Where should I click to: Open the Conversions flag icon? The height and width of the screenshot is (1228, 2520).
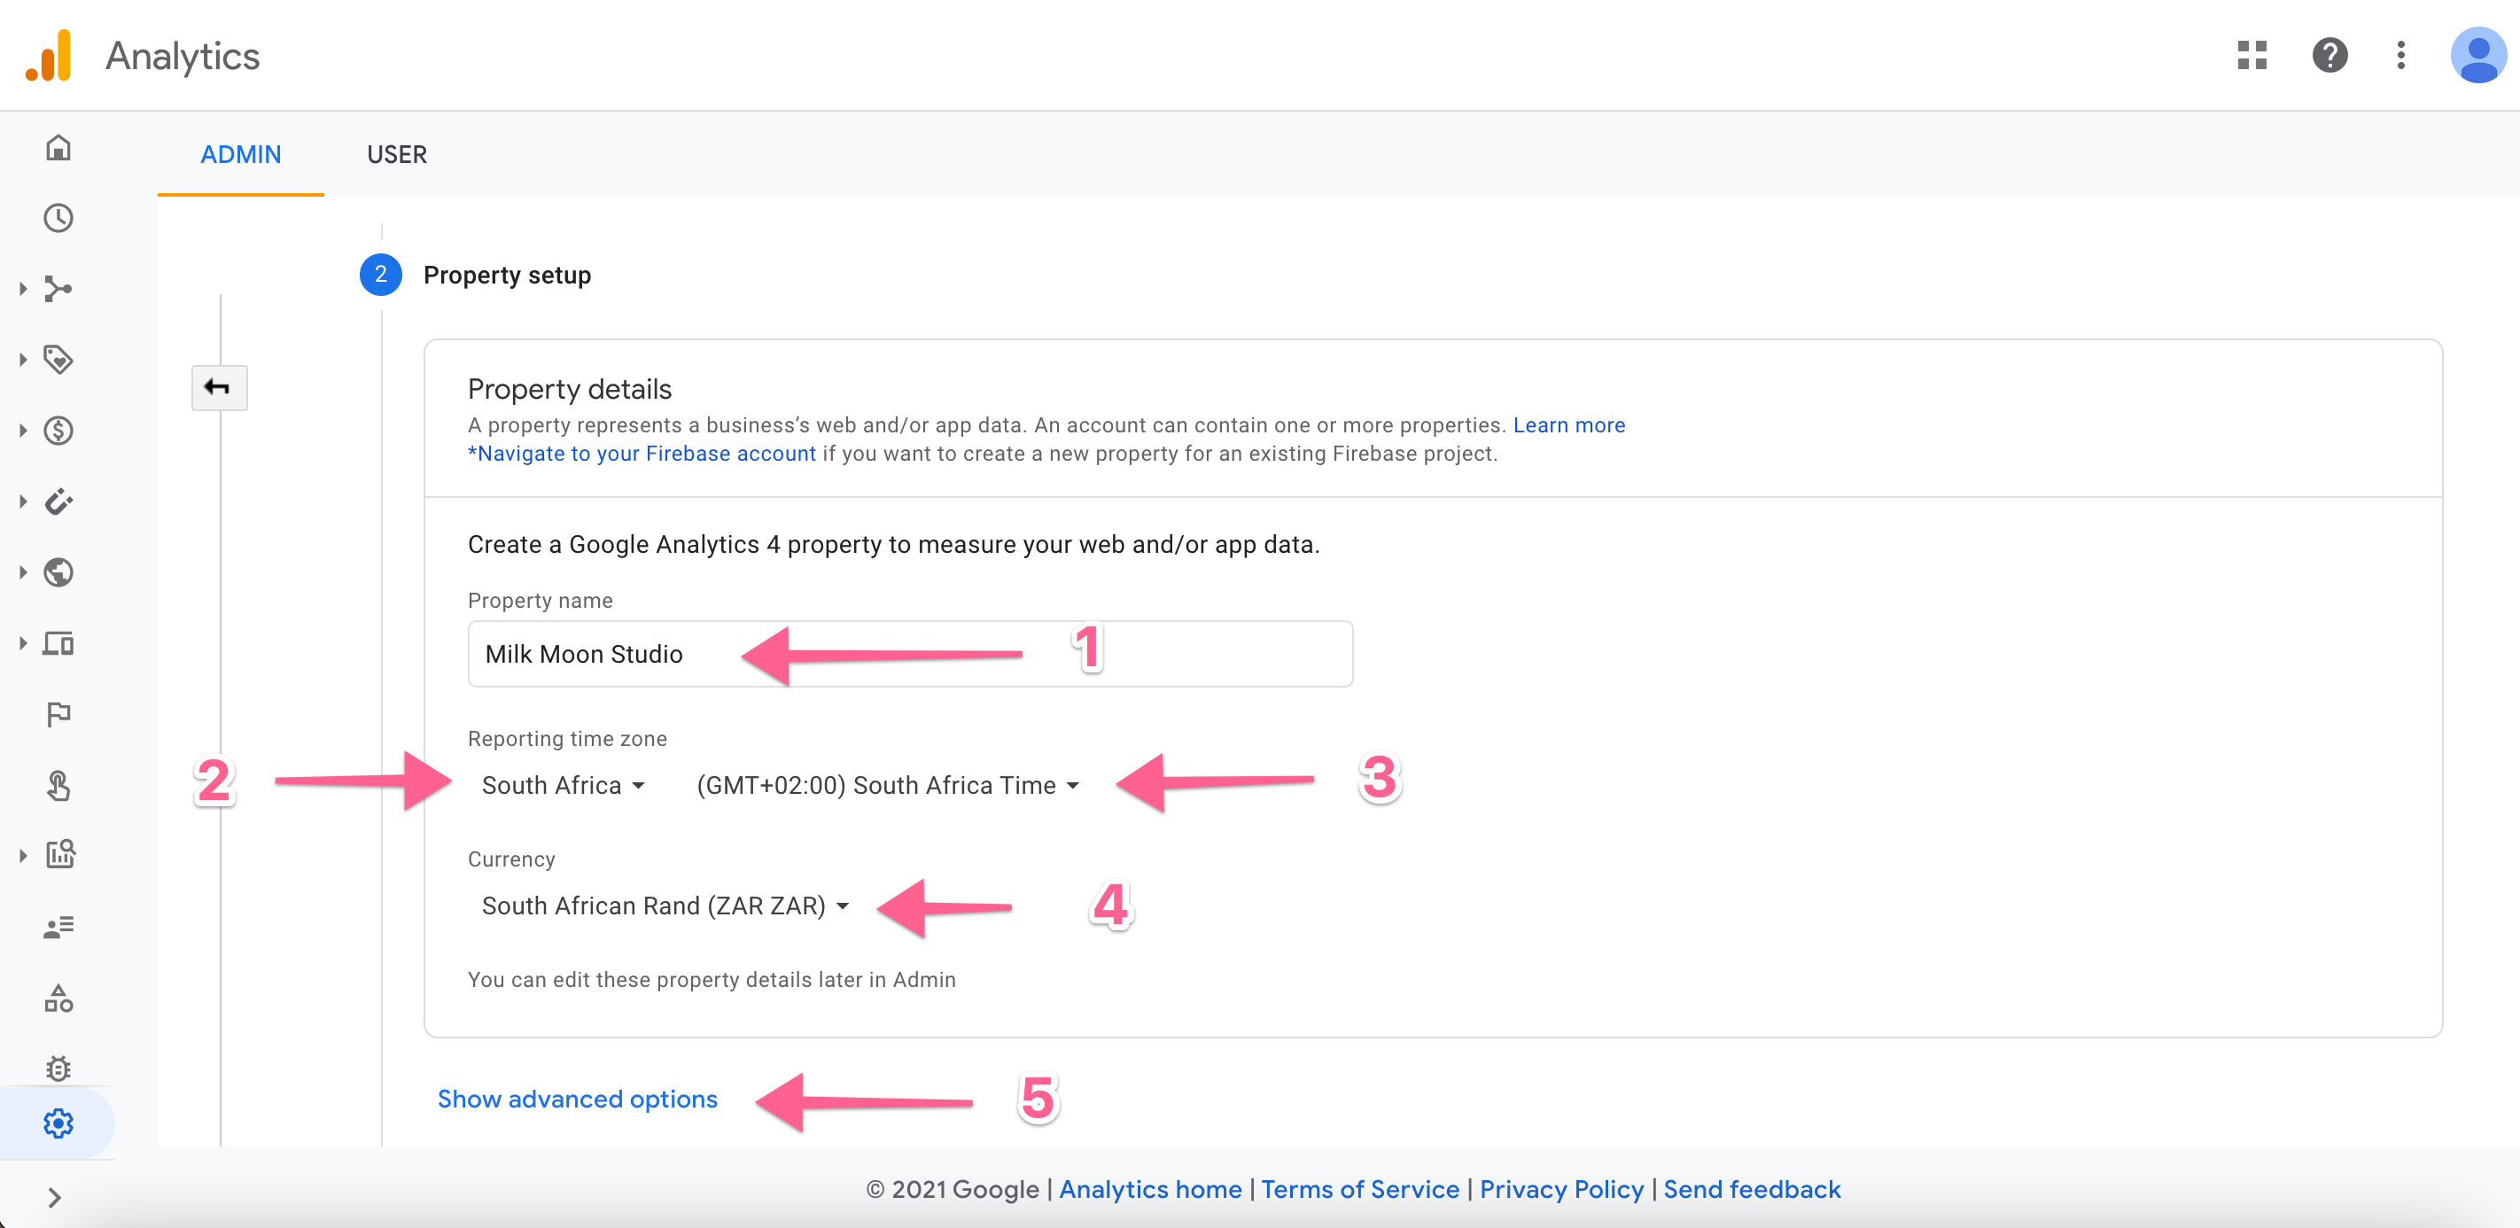coord(58,714)
